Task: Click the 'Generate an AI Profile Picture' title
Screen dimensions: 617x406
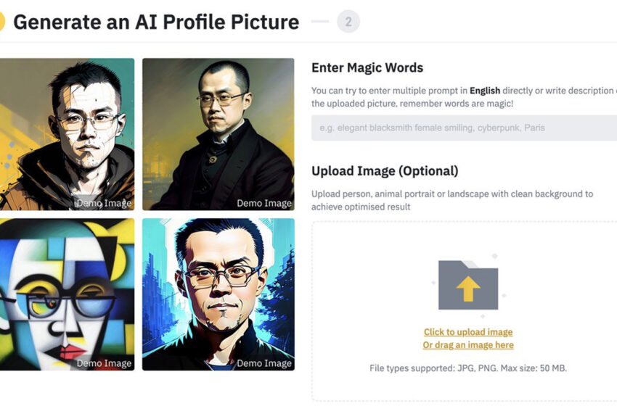Action: click(156, 22)
